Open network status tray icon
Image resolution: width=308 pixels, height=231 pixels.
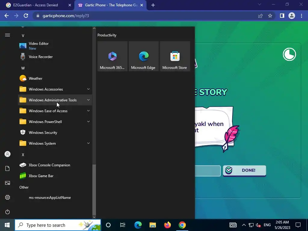tap(251, 225)
